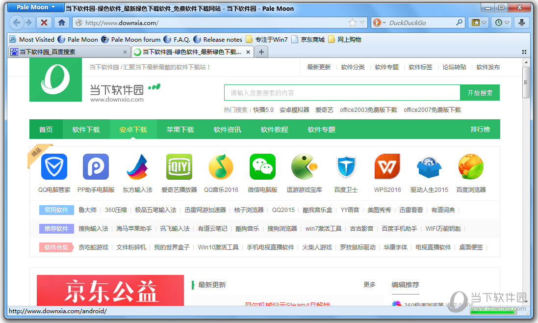
Task: Select the 苹果下载 navigation item
Action: (180, 130)
